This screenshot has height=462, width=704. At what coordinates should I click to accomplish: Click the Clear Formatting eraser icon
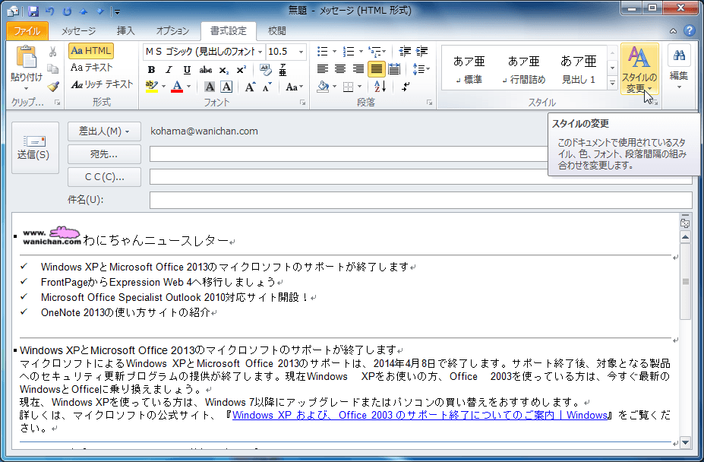265,70
